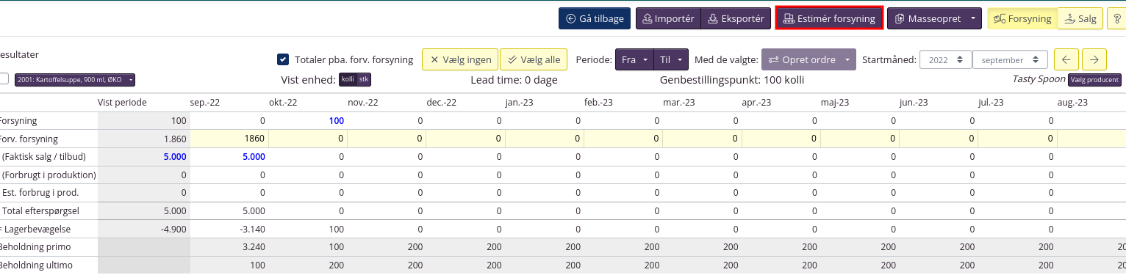
Task: Edit the Forv. forsyning field for sep.-22
Action: click(229, 139)
